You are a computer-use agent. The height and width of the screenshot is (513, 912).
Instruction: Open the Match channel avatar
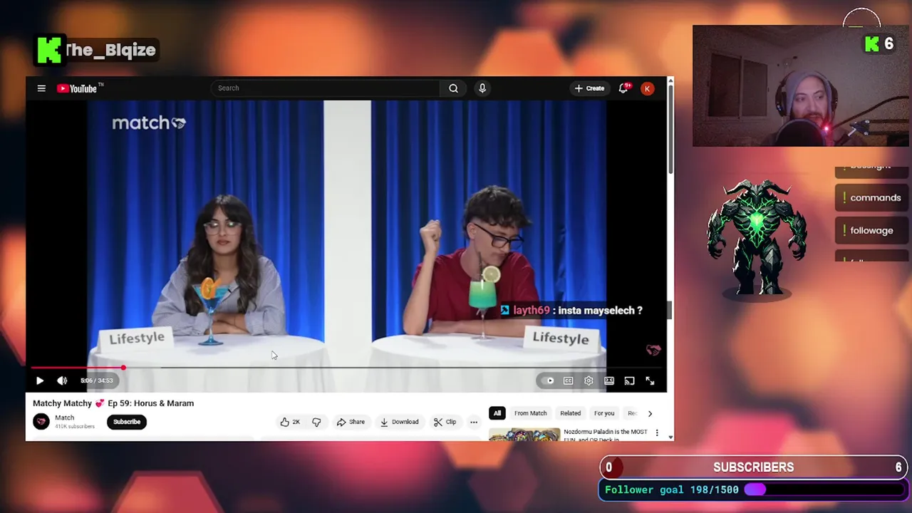tap(41, 422)
